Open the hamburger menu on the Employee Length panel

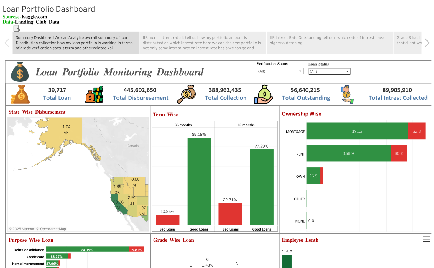426,239
